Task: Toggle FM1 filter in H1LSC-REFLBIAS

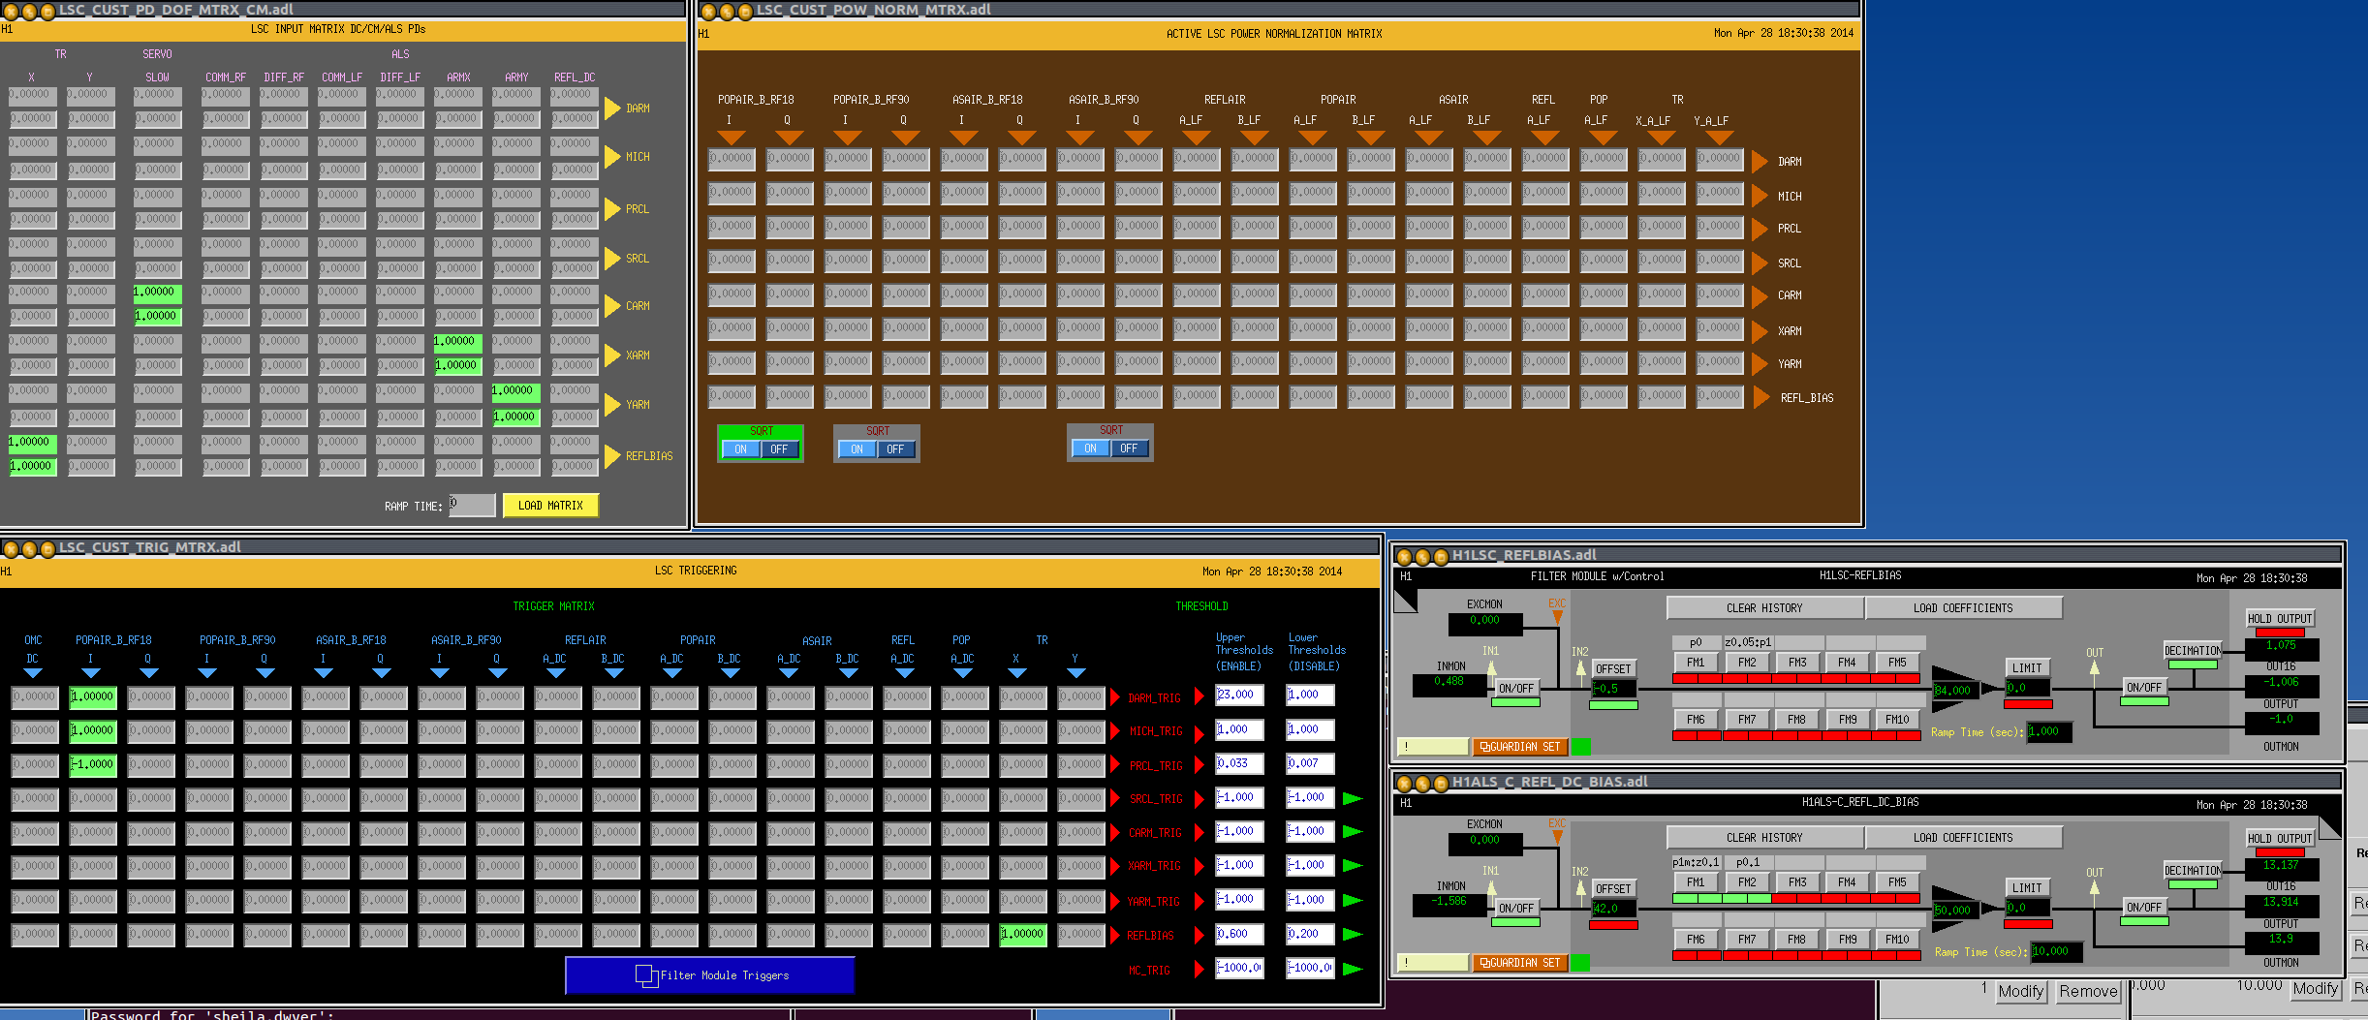Action: 1696,663
